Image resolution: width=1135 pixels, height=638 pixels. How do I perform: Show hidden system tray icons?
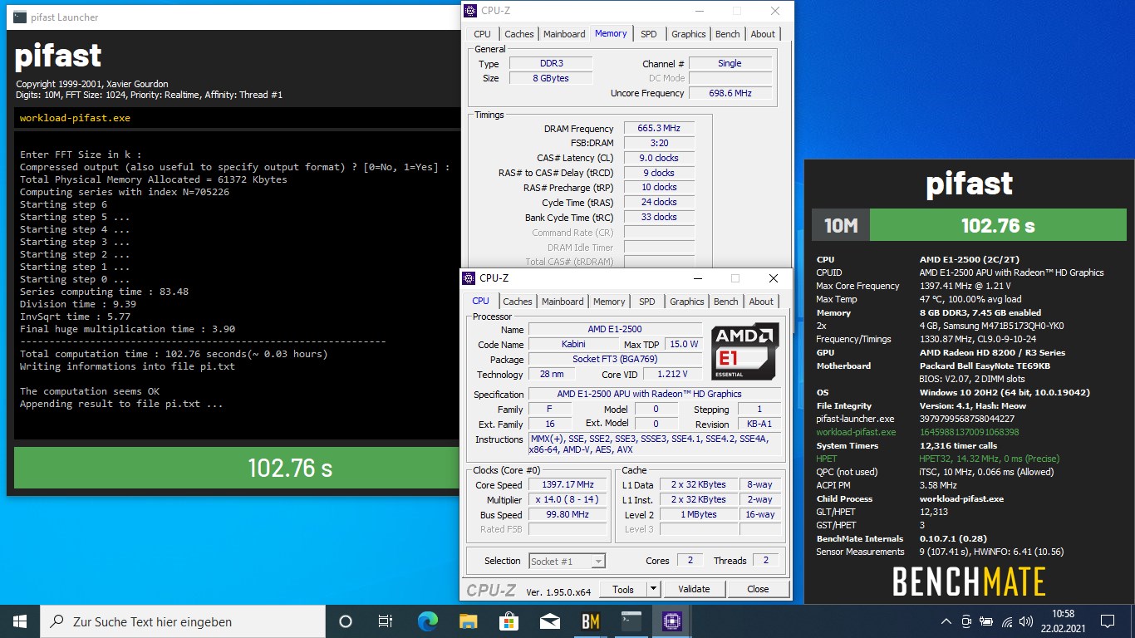click(946, 621)
